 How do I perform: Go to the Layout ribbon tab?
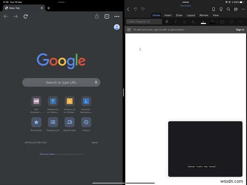(x=191, y=15)
